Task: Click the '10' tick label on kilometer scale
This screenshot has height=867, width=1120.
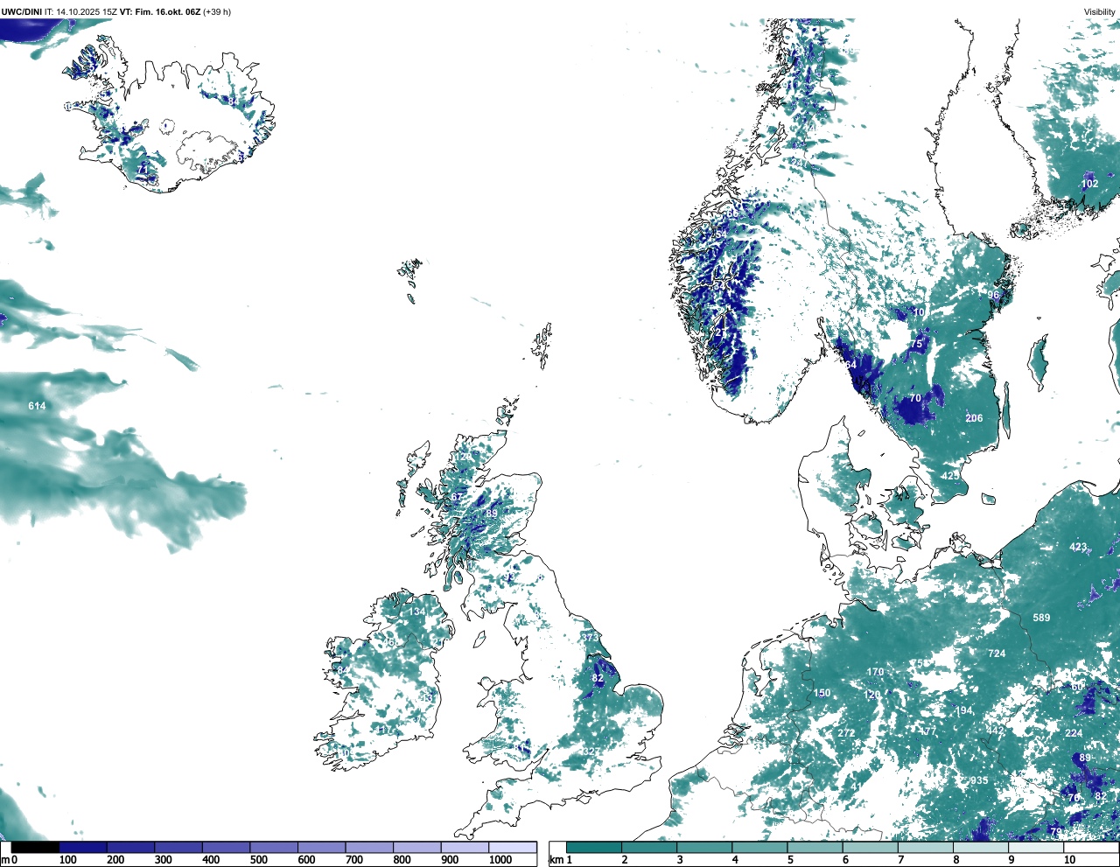Action: click(x=1069, y=860)
